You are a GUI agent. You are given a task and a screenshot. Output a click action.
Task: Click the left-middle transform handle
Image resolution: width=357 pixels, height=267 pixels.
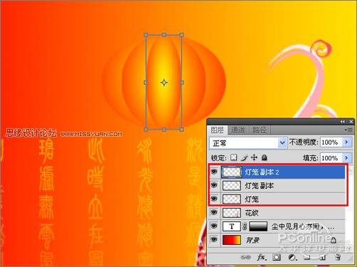(x=146, y=83)
